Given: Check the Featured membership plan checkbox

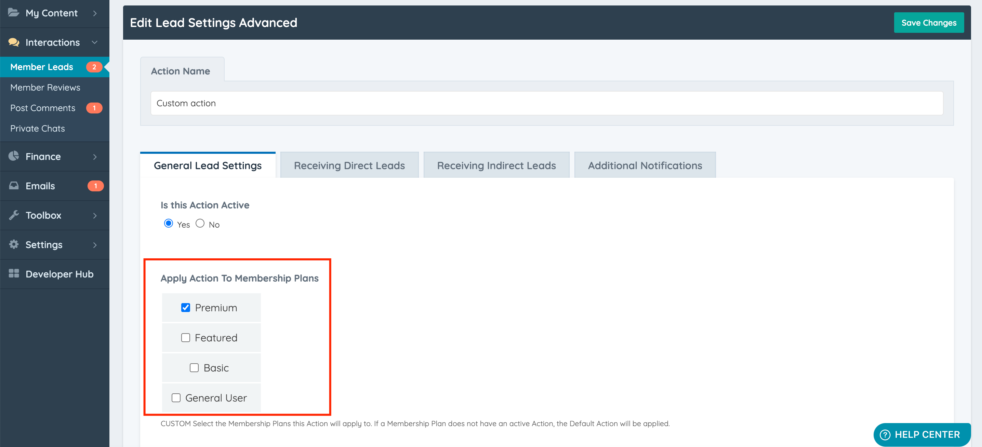Looking at the screenshot, I should point(186,338).
